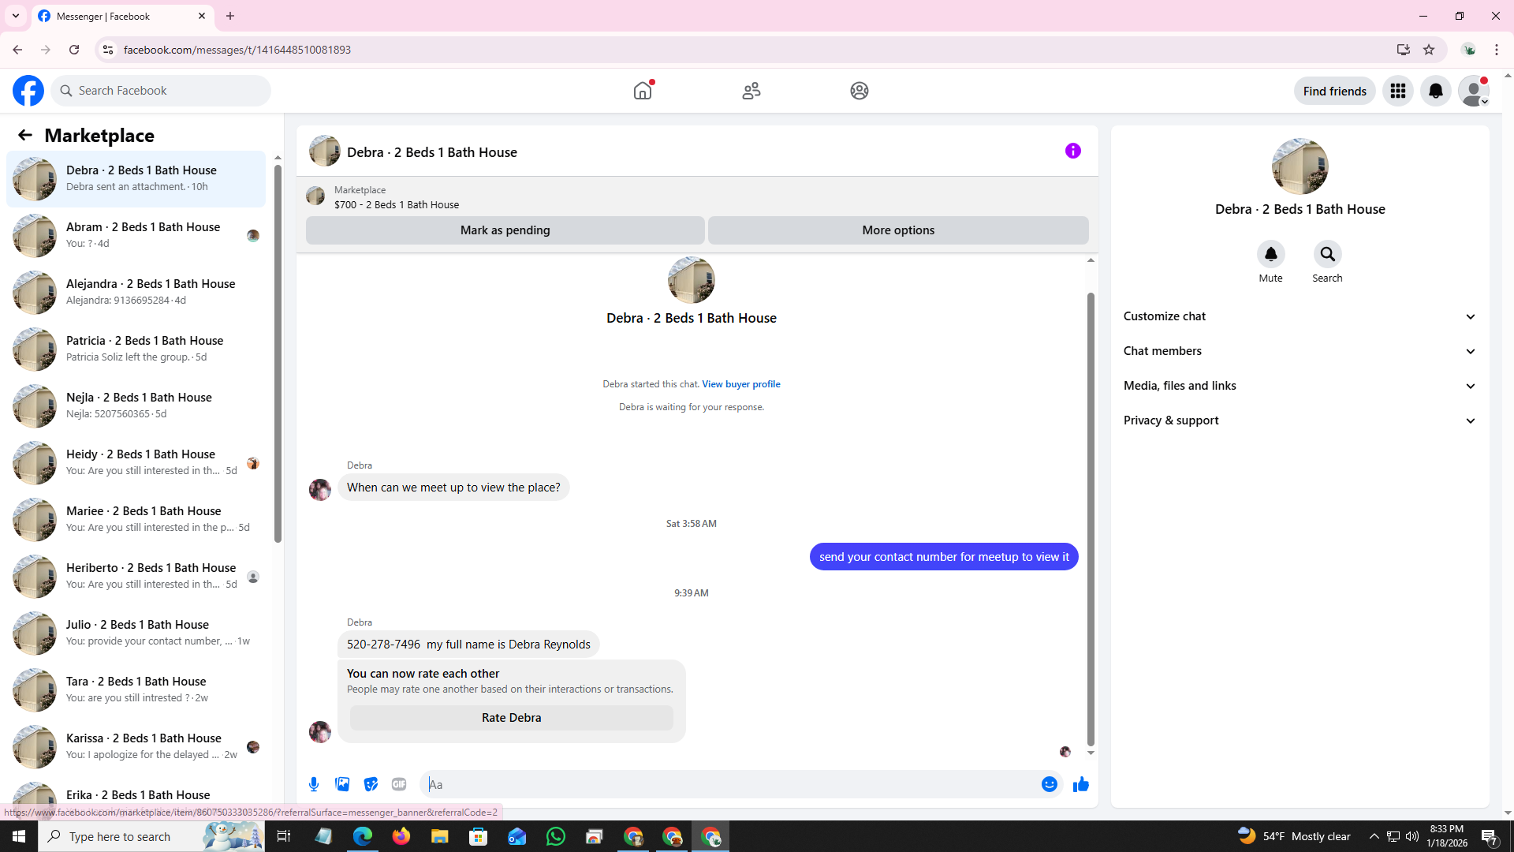Screen dimensions: 1514x852
Task: Send a thumbs-up like
Action: 1081,784
